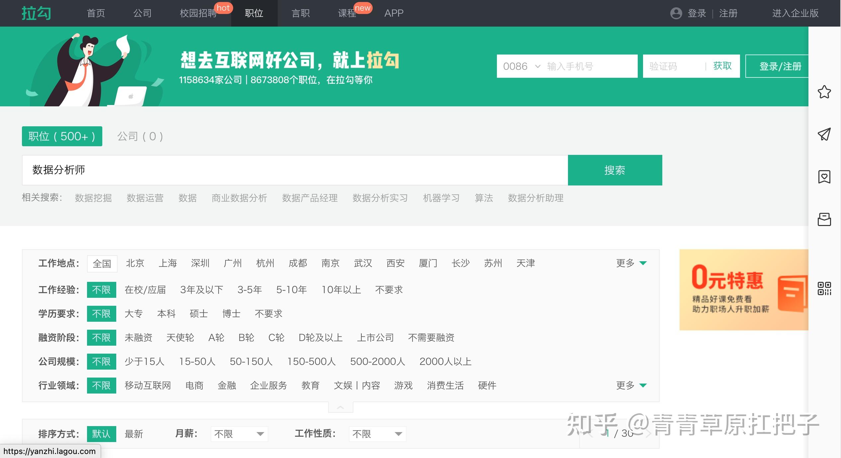Click 登录 link in header
This screenshot has width=841, height=458.
click(x=697, y=13)
